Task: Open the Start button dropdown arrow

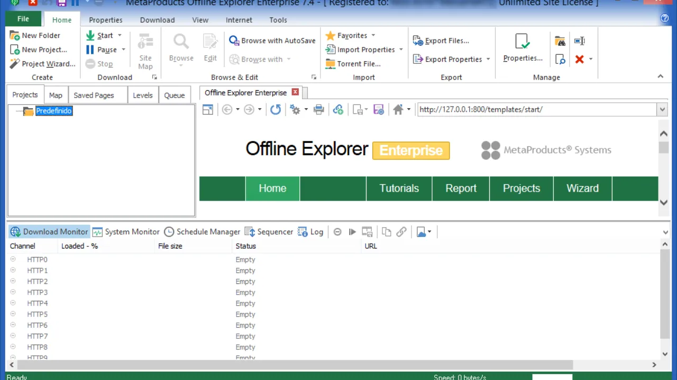Action: [120, 35]
